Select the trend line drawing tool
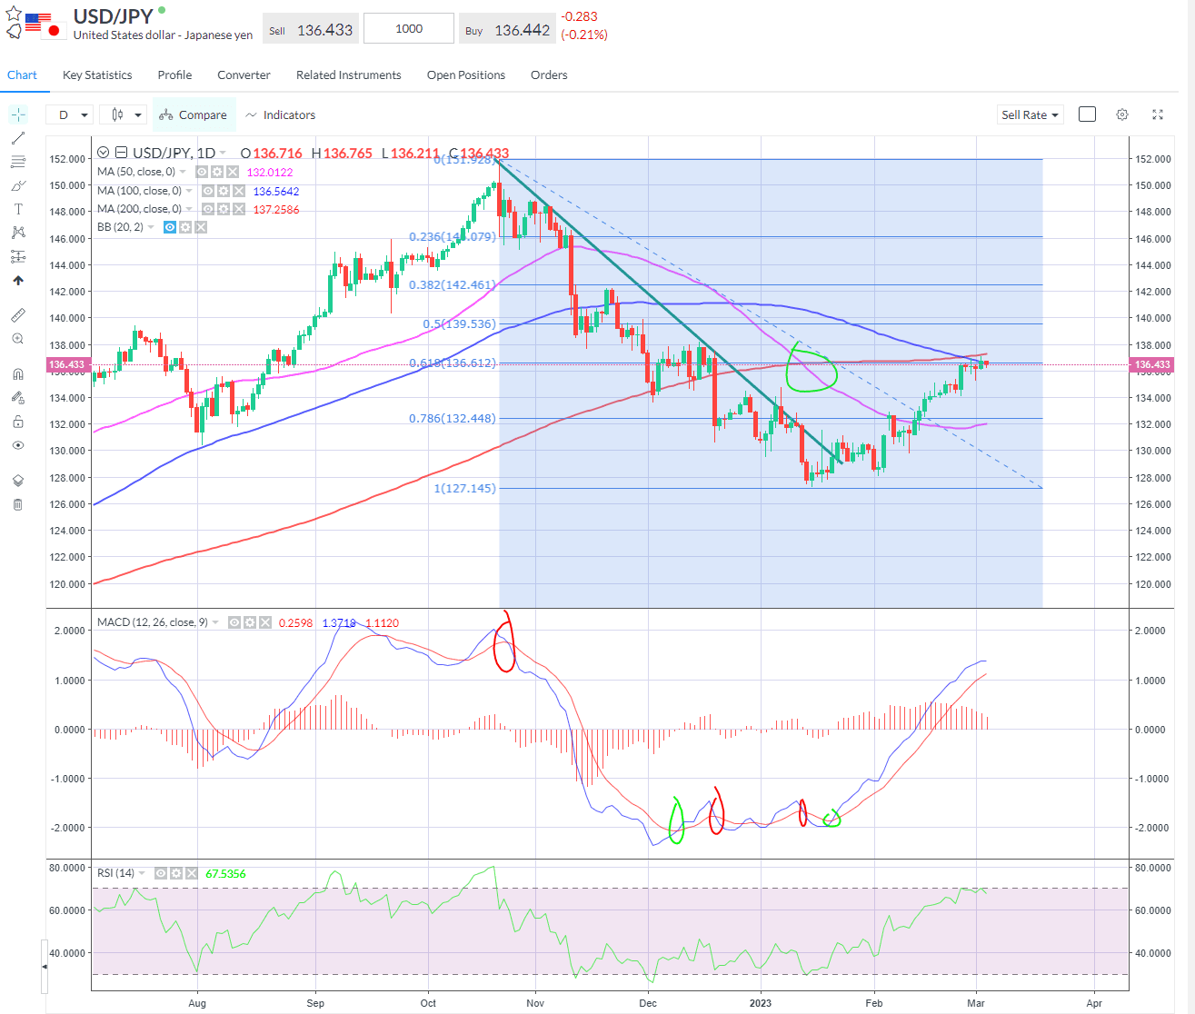Image resolution: width=1195 pixels, height=1014 pixels. coord(18,138)
